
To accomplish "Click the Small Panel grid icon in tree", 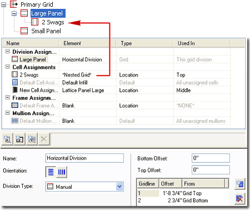I will pyautogui.click(x=24, y=31).
